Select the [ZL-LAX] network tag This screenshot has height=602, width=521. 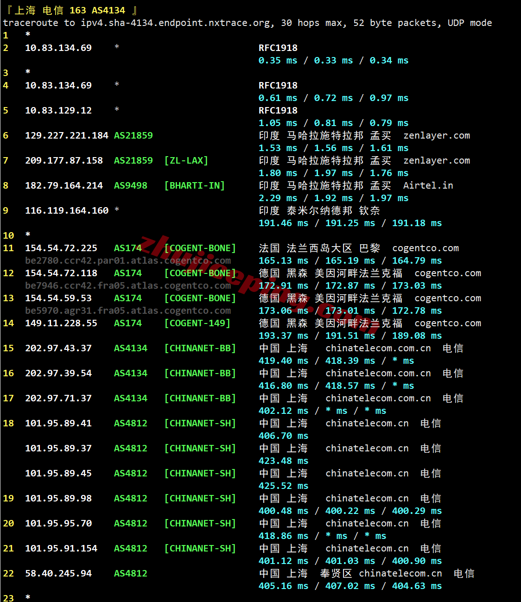coord(186,160)
